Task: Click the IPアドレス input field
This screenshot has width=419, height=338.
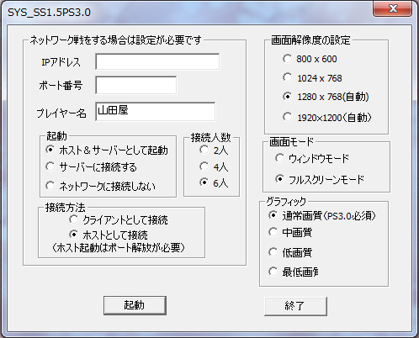Action: [x=157, y=61]
